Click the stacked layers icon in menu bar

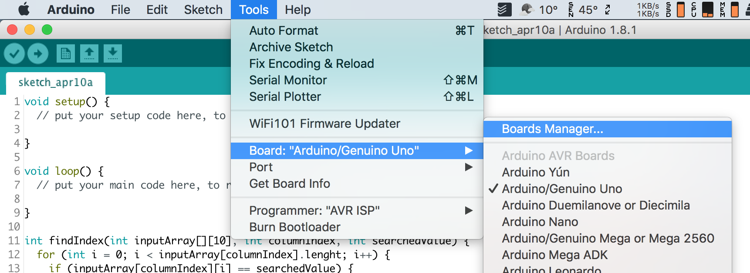tap(504, 9)
